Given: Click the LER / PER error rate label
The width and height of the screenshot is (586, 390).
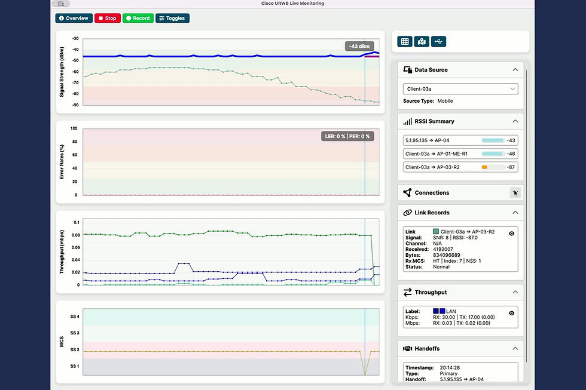Looking at the screenshot, I should 347,136.
